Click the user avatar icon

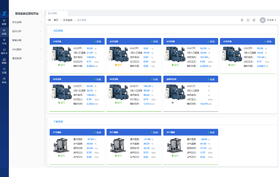tap(262, 20)
